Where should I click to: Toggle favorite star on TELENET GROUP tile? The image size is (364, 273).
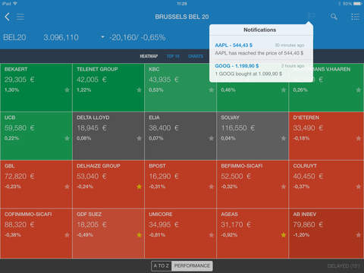coord(139,90)
